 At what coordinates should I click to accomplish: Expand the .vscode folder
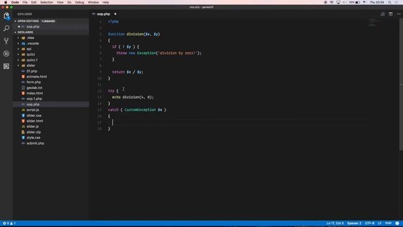(33, 44)
